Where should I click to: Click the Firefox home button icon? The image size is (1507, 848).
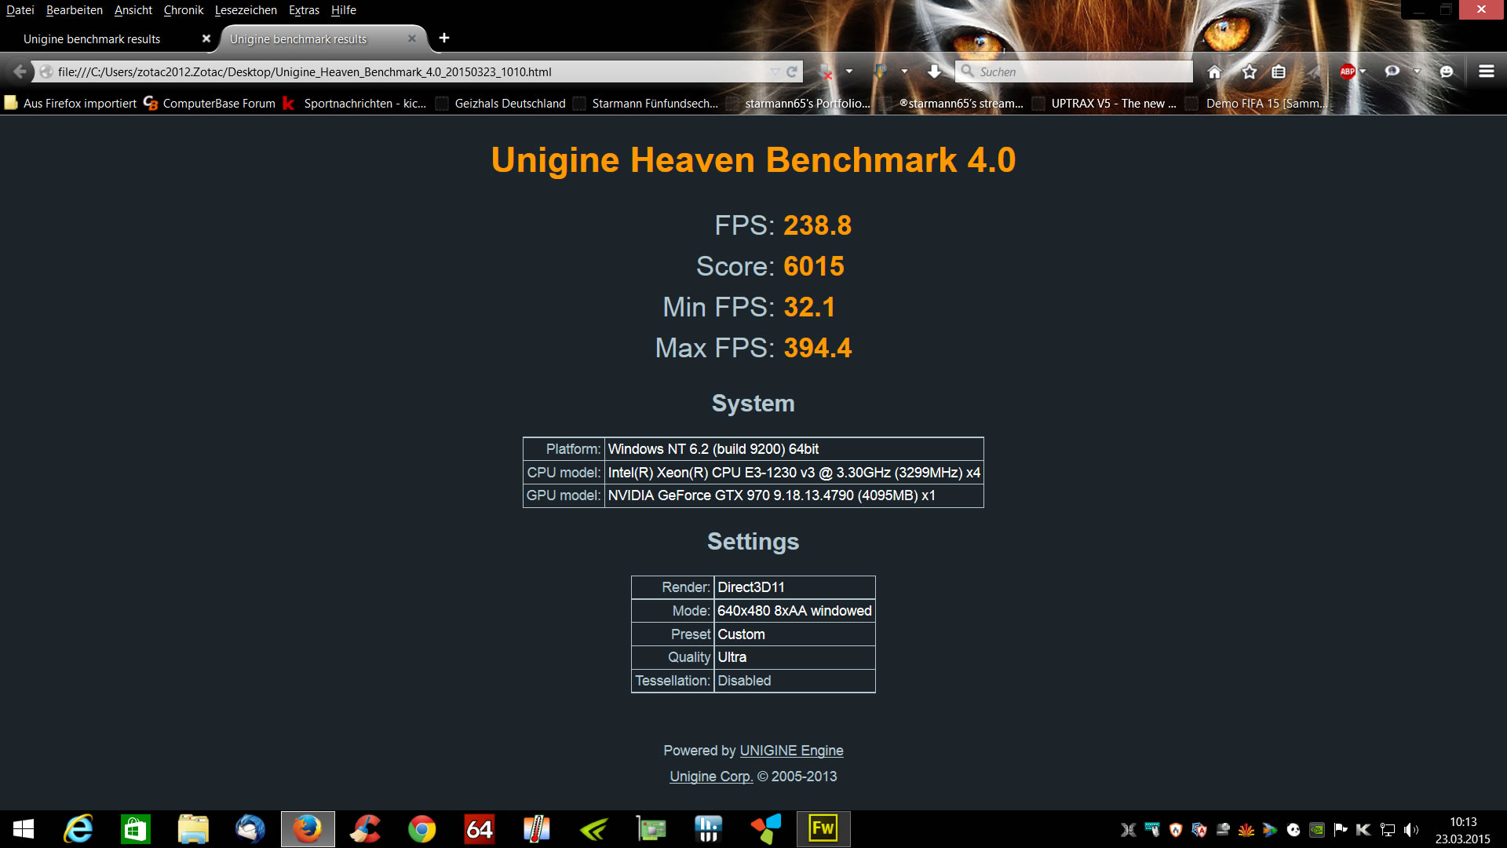1214,72
